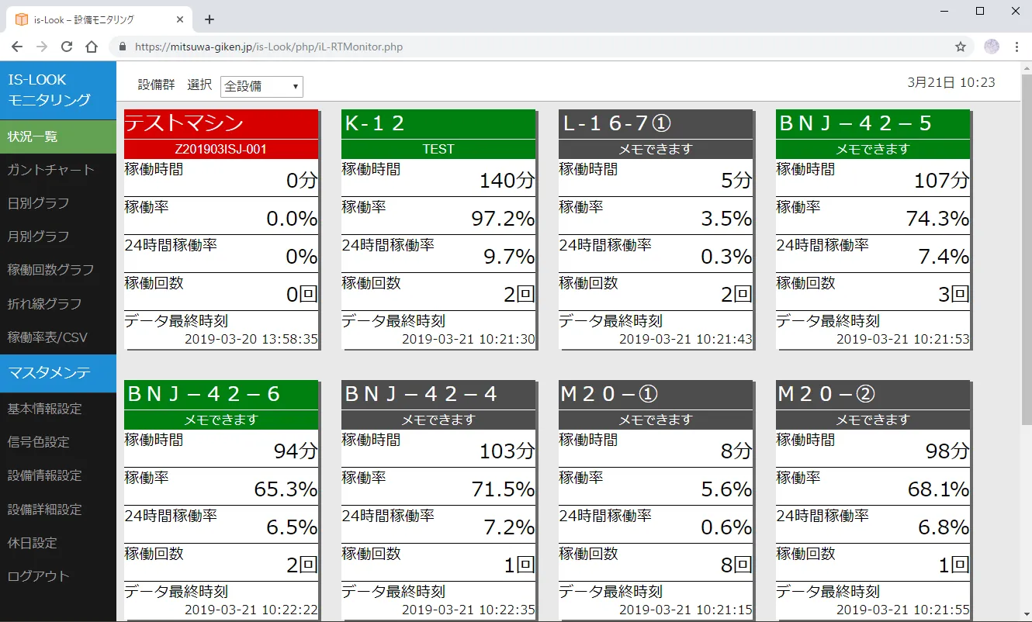Open 信号色設定 in the sidebar
The height and width of the screenshot is (622, 1032).
[58, 442]
